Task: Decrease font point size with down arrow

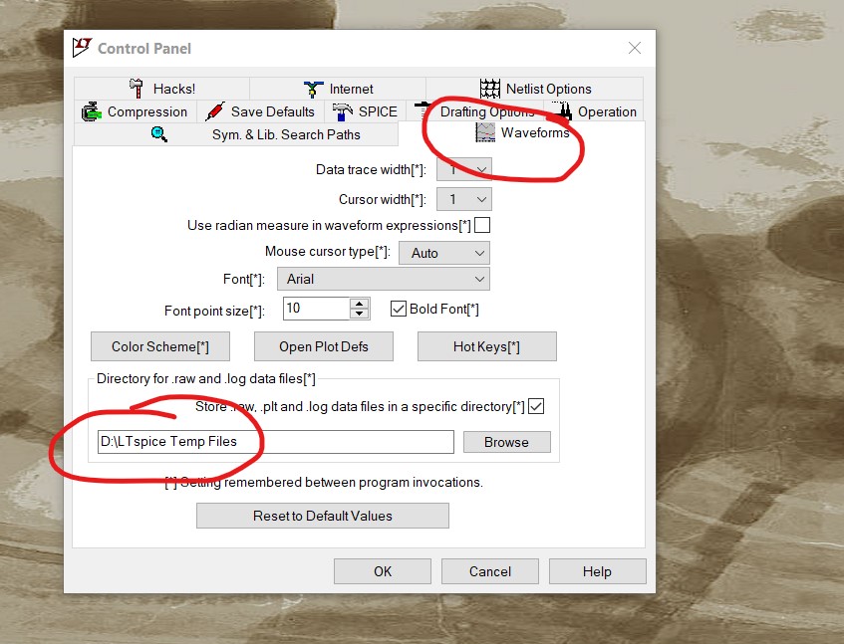Action: (x=360, y=314)
